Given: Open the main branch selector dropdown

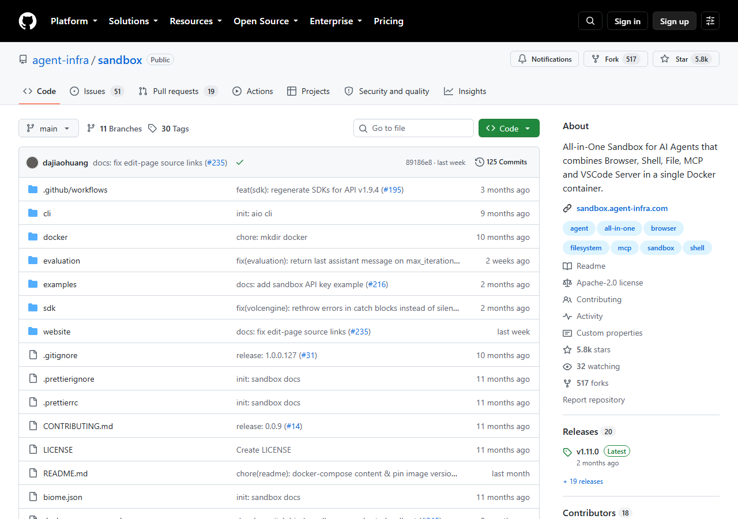Looking at the screenshot, I should click(x=48, y=128).
